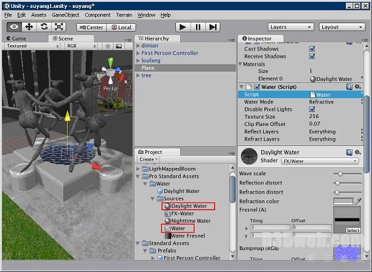
Task: Open the Terrain menu
Action: (x=124, y=15)
